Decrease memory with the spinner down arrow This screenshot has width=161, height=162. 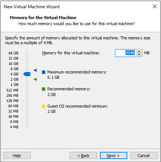pos(139,55)
